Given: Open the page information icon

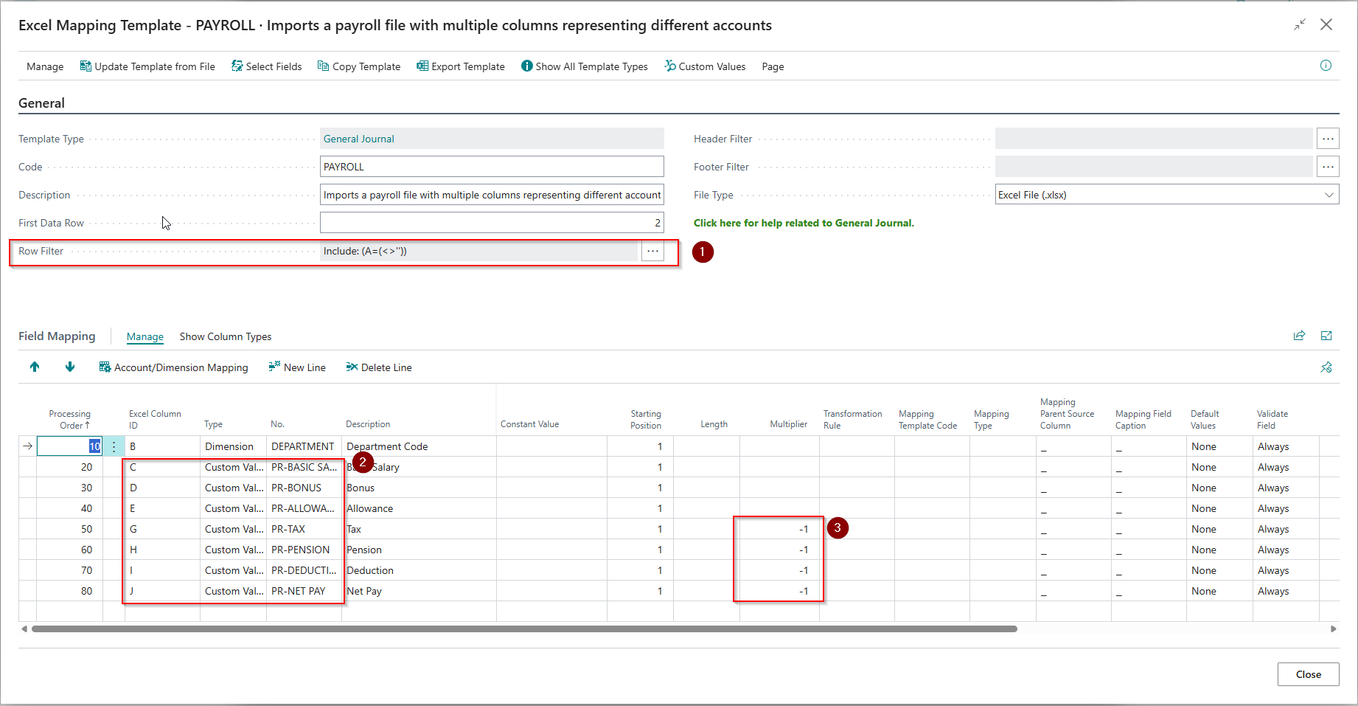Looking at the screenshot, I should pyautogui.click(x=1326, y=66).
